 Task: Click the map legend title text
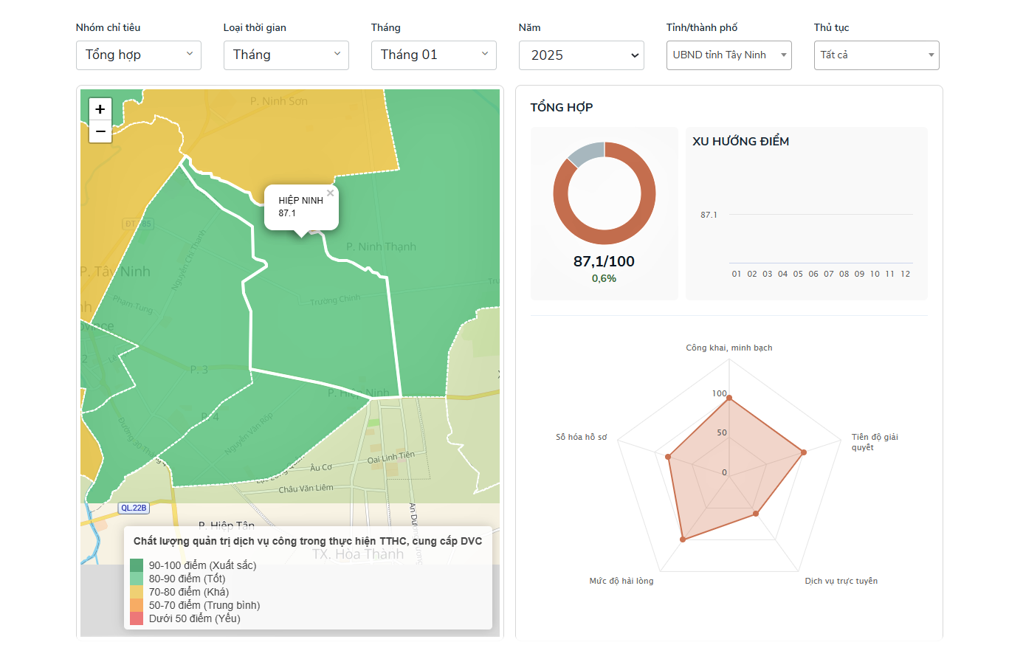click(308, 541)
